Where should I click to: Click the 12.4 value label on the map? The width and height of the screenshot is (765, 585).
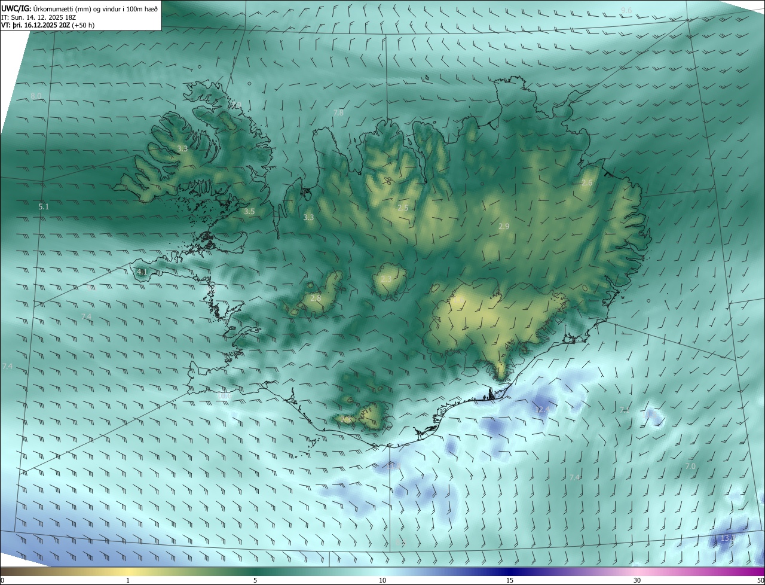pyautogui.click(x=542, y=409)
